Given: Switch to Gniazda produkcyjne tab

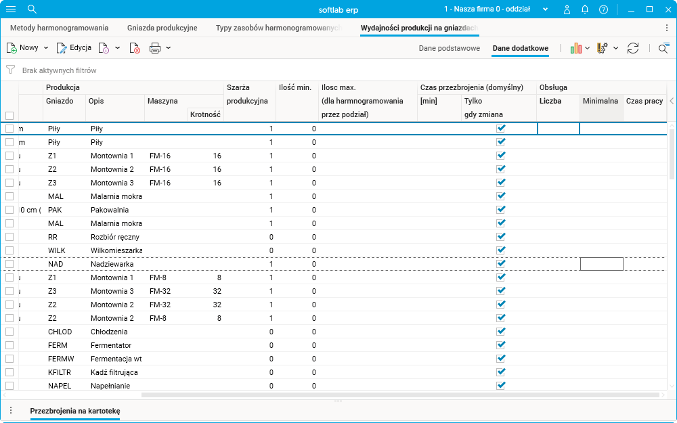Looking at the screenshot, I should tap(162, 28).
